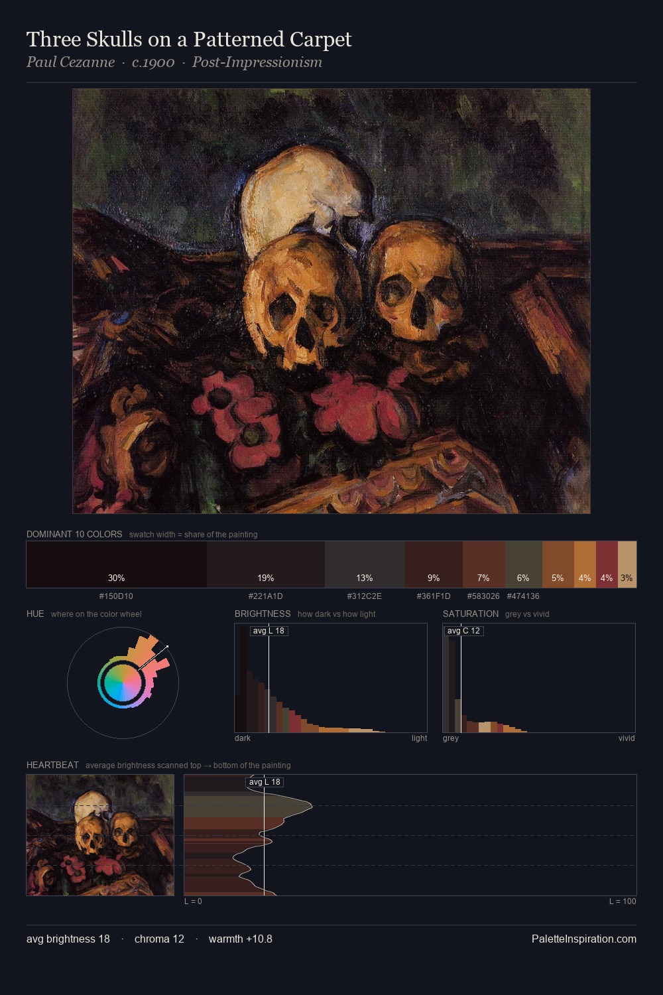Viewport: 663px width, 995px height.
Task: Click the avg L 18 label in Brightness
Action: click(x=269, y=631)
